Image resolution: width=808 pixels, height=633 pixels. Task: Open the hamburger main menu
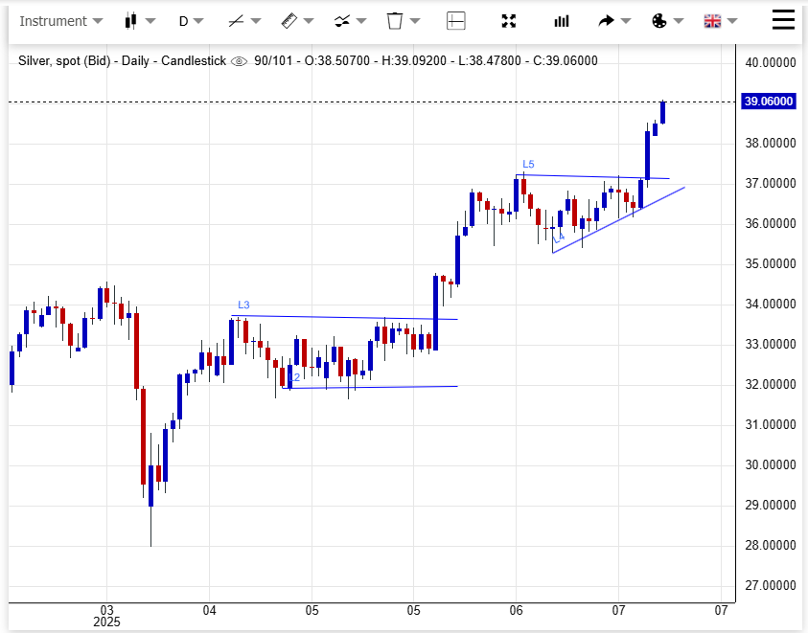coord(784,20)
